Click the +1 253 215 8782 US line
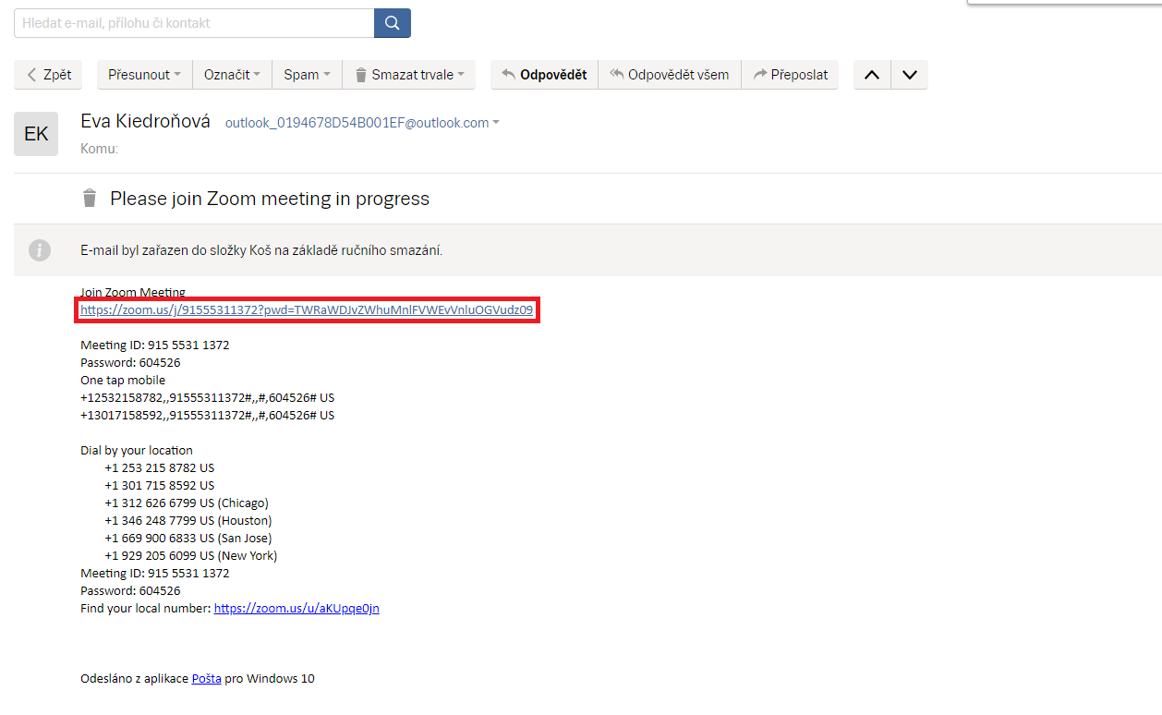 pos(160,468)
